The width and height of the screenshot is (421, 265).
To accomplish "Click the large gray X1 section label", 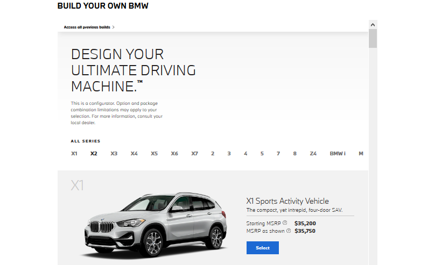I will 78,185.
